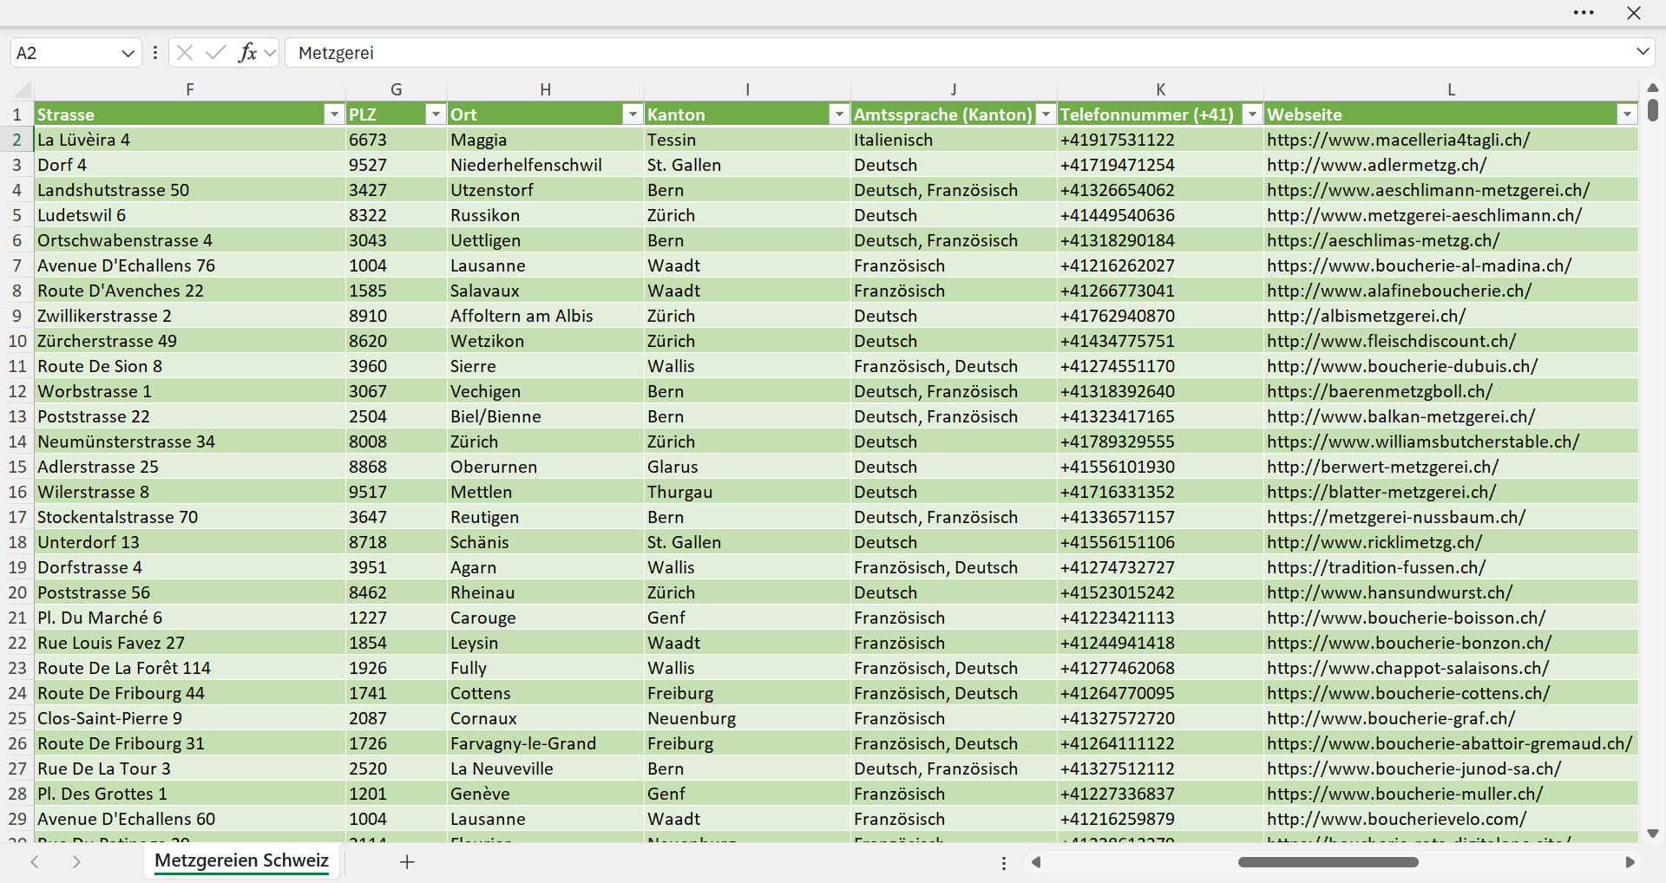Viewport: 1666px width, 883px height.
Task: Click the Select All corner triangle
Action: [23, 89]
